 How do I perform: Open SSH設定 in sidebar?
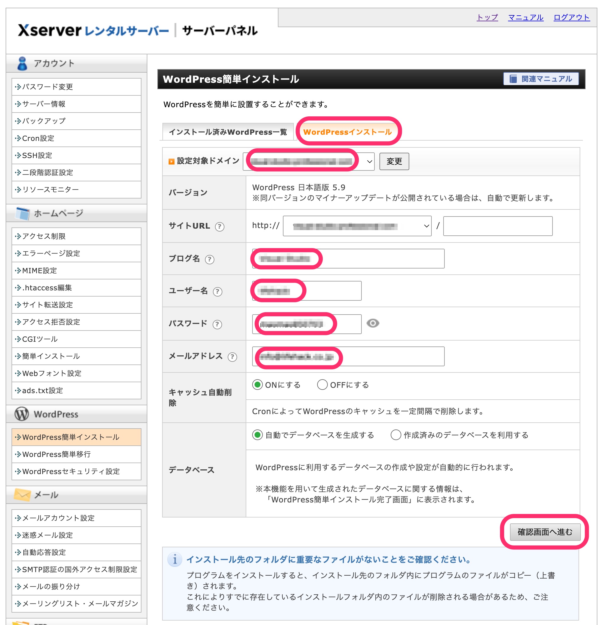pos(76,156)
